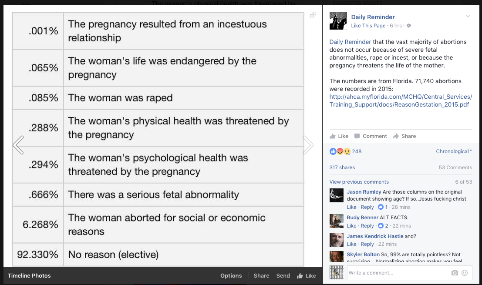Open the photo Options menu
This screenshot has width=482, height=285.
pyautogui.click(x=231, y=275)
